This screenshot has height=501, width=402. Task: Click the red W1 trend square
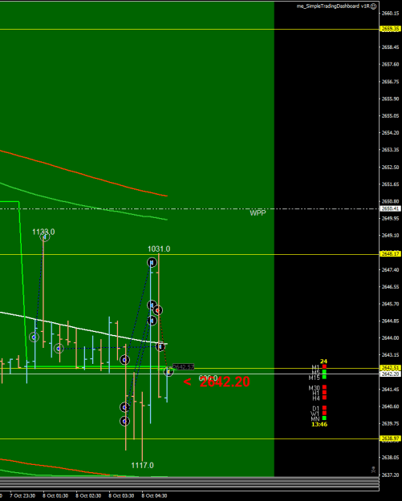324,413
